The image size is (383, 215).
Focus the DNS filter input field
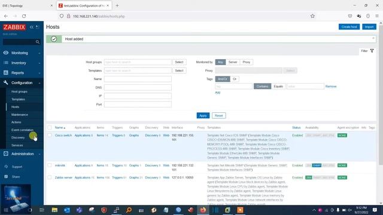(138, 88)
